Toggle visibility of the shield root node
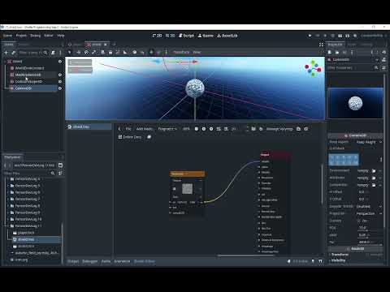This screenshot has height=292, width=390. [60, 62]
